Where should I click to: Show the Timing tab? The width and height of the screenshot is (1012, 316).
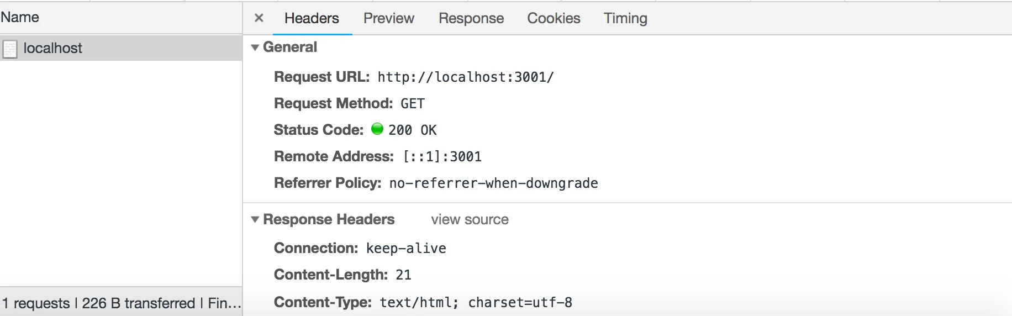pyautogui.click(x=625, y=18)
